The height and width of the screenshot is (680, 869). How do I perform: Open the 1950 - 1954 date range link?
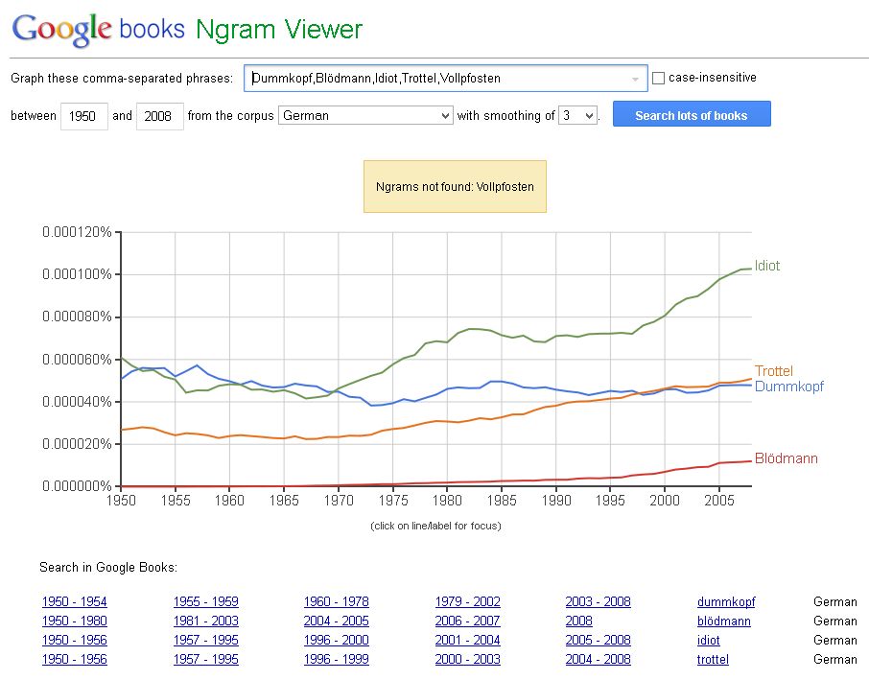coord(74,602)
